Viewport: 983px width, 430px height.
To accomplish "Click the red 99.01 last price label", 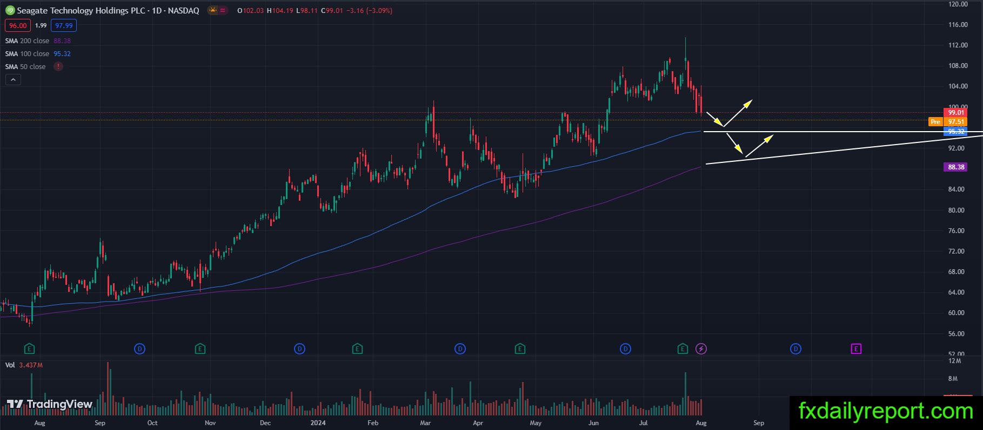I will click(955, 112).
